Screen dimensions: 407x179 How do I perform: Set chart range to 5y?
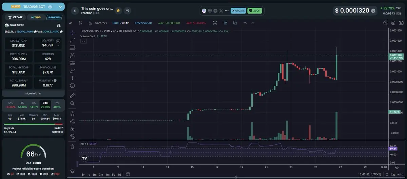coord(83,175)
